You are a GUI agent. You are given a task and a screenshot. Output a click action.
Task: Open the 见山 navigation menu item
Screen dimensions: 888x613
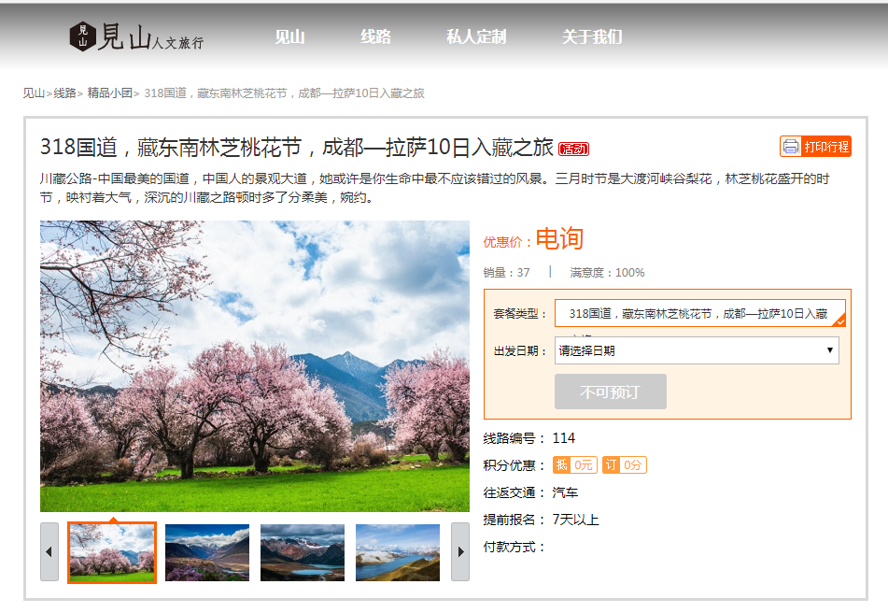(x=289, y=37)
